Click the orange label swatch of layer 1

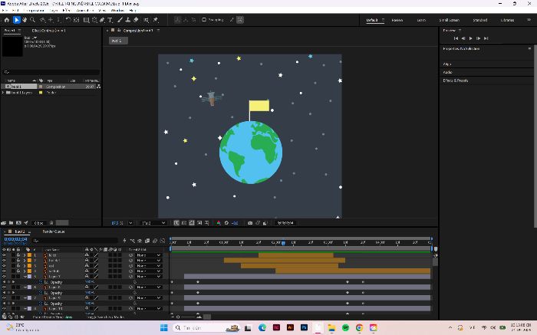coord(29,255)
